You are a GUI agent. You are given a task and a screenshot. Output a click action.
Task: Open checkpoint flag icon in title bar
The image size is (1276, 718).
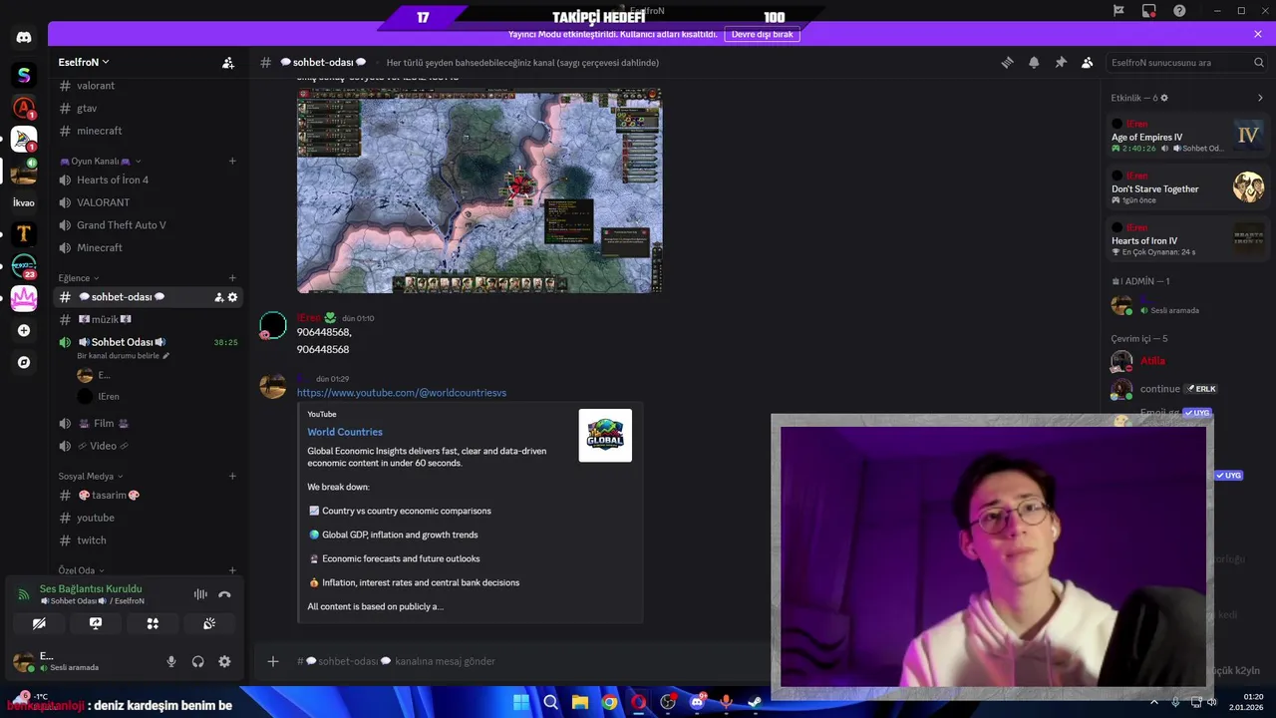coord(1118,11)
